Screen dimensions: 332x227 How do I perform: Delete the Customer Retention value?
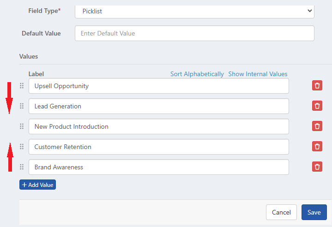click(x=317, y=147)
